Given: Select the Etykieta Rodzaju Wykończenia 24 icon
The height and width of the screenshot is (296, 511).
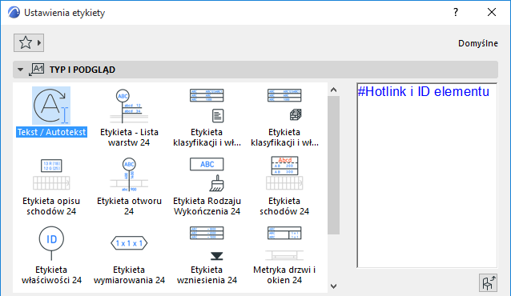Looking at the screenshot, I should 207,174.
